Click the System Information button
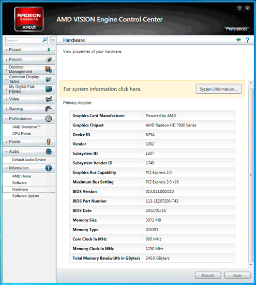Screen dimensions: 256x285 pyautogui.click(x=218, y=89)
